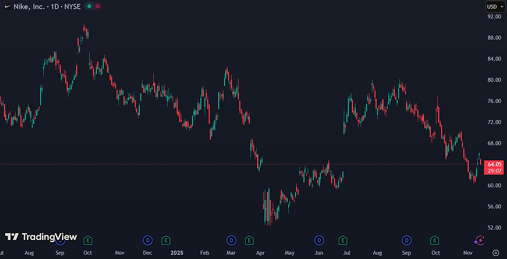Click the earnings E marker before Apr
The image size is (507, 259).
[249, 240]
